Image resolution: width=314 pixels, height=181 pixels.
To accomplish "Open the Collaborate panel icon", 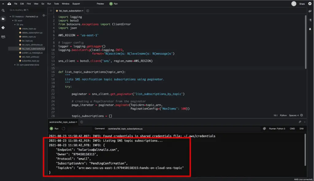I will 310,11.
